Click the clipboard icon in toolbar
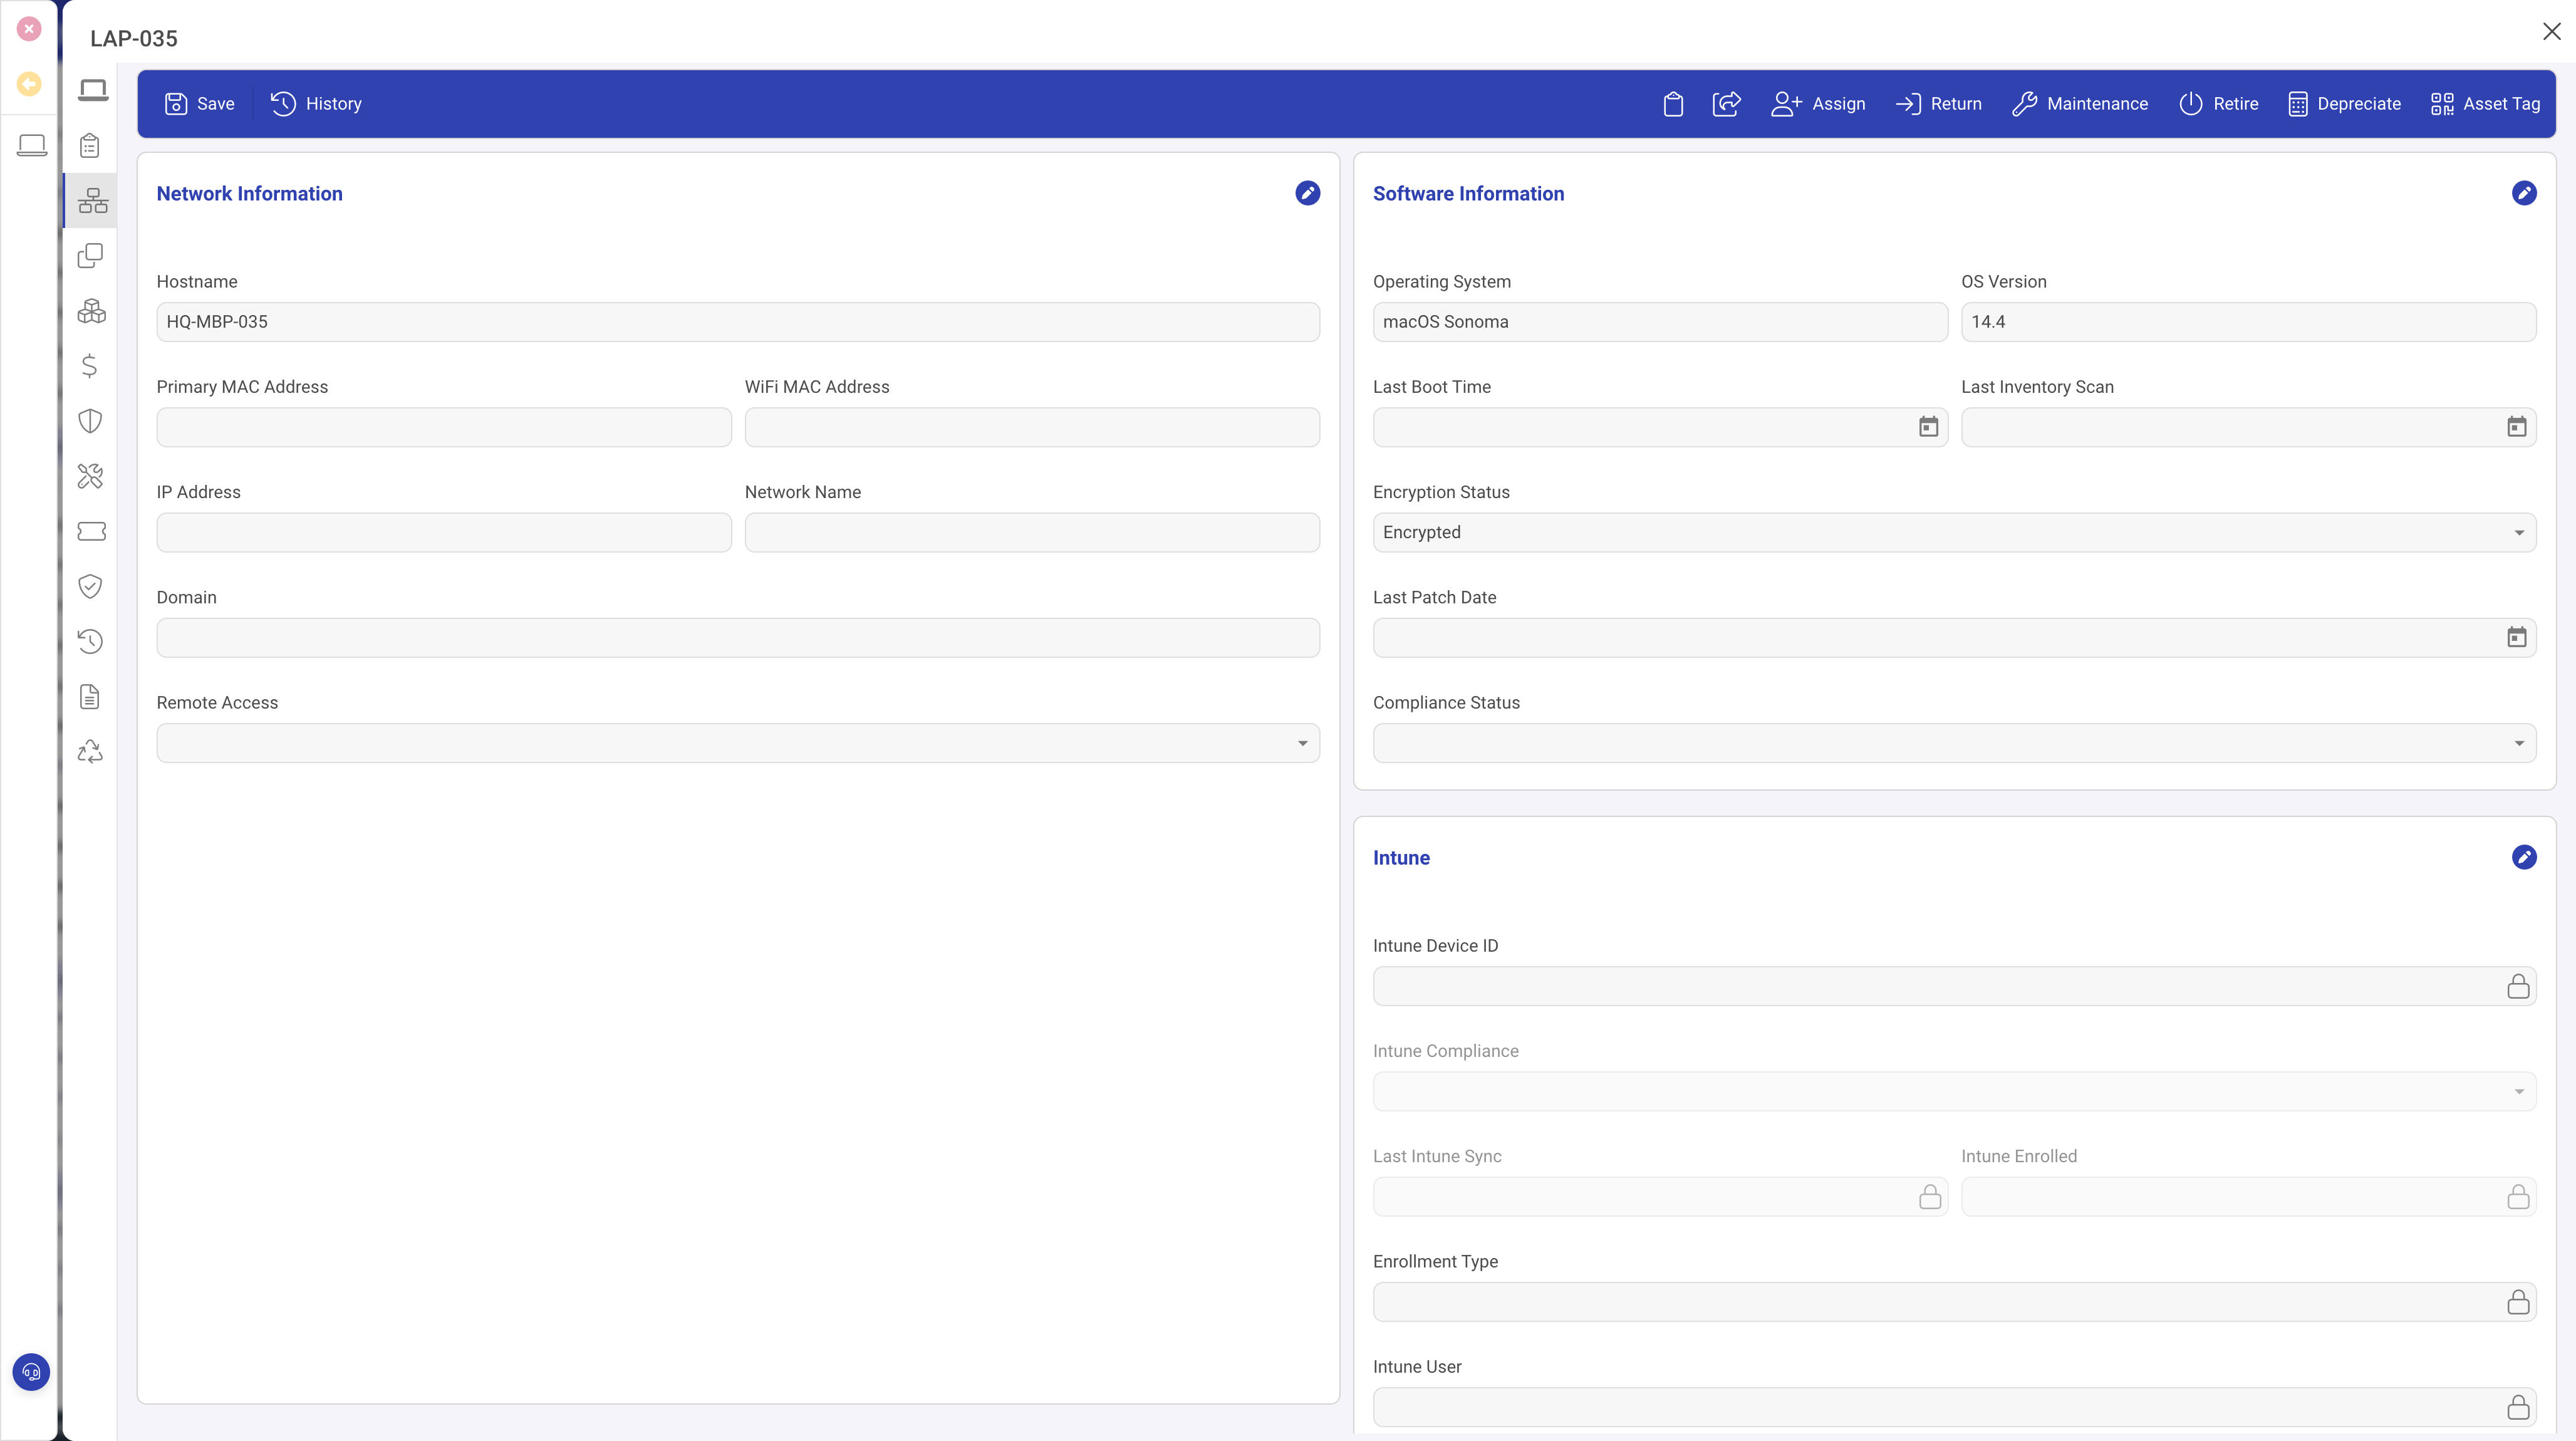Image resolution: width=2576 pixels, height=1441 pixels. click(1673, 104)
